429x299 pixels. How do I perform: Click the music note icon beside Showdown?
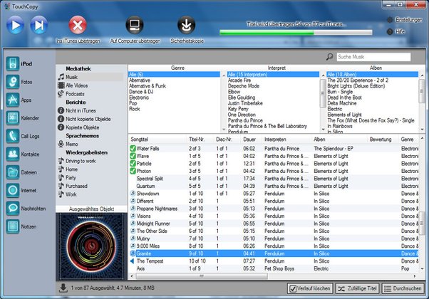[x=133, y=194]
